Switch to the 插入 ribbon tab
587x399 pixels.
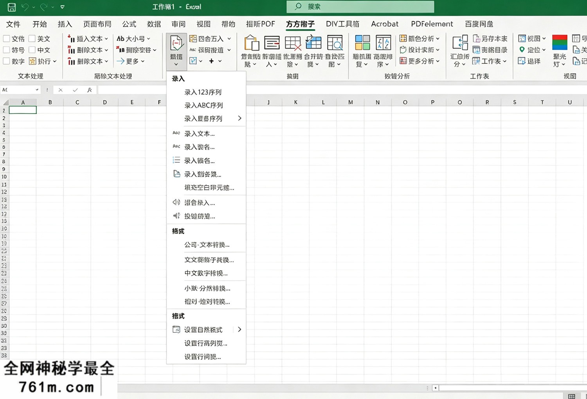[65, 24]
